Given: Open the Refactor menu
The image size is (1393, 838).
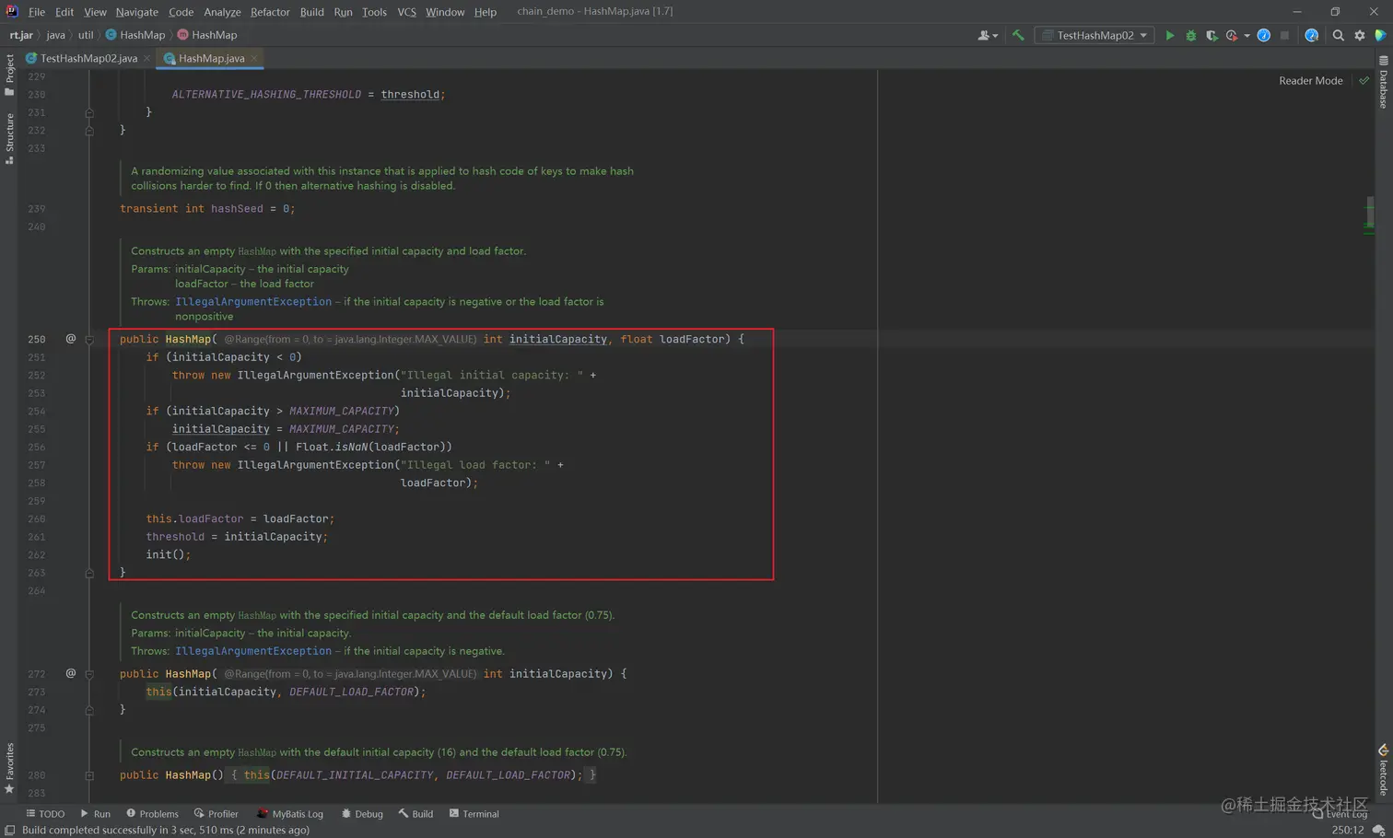Looking at the screenshot, I should coord(270,12).
